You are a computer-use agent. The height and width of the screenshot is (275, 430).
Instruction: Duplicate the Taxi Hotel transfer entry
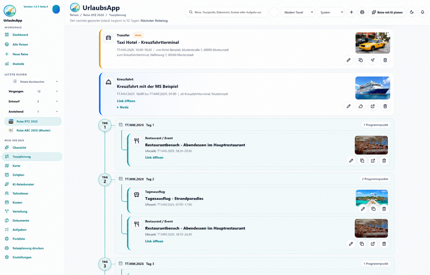coord(361,60)
